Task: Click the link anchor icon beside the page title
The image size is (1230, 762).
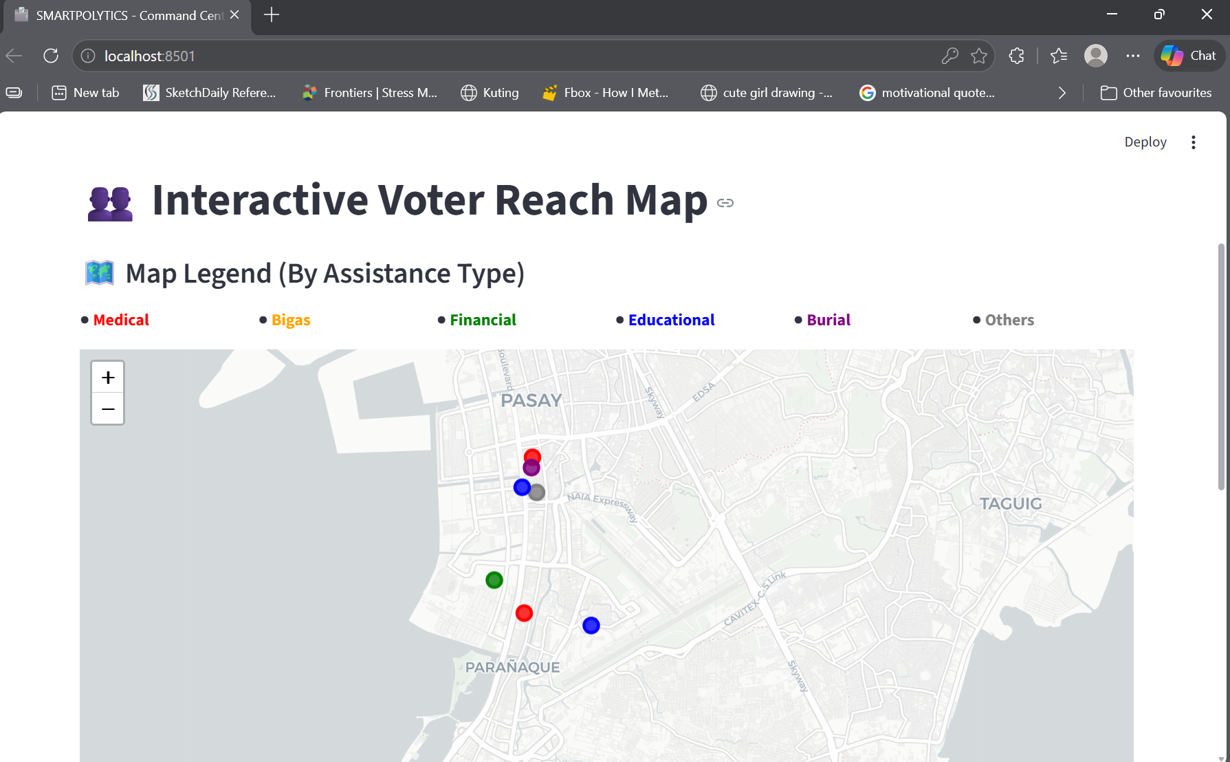Action: (725, 203)
